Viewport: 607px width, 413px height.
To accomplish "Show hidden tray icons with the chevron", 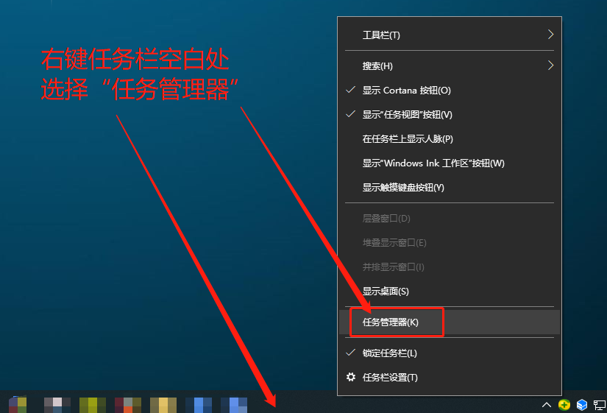I will click(x=546, y=404).
